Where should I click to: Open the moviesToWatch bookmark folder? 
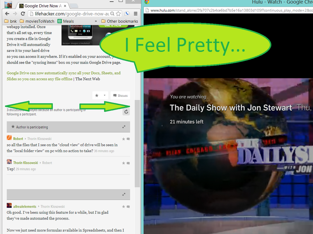(37, 21)
